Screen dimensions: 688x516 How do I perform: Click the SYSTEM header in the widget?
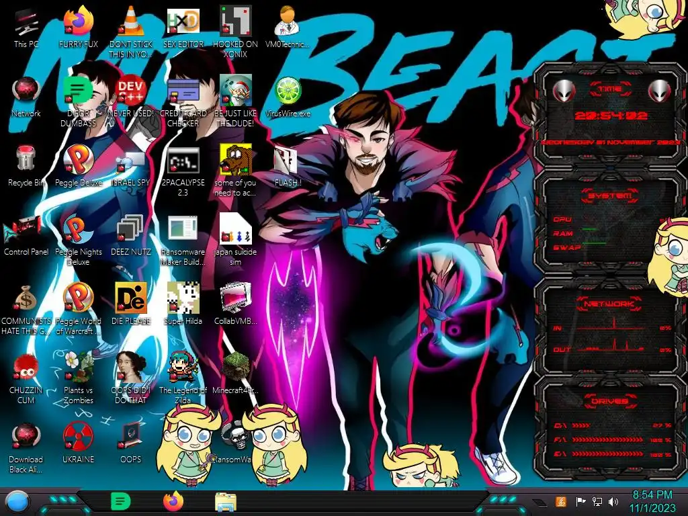coord(610,196)
